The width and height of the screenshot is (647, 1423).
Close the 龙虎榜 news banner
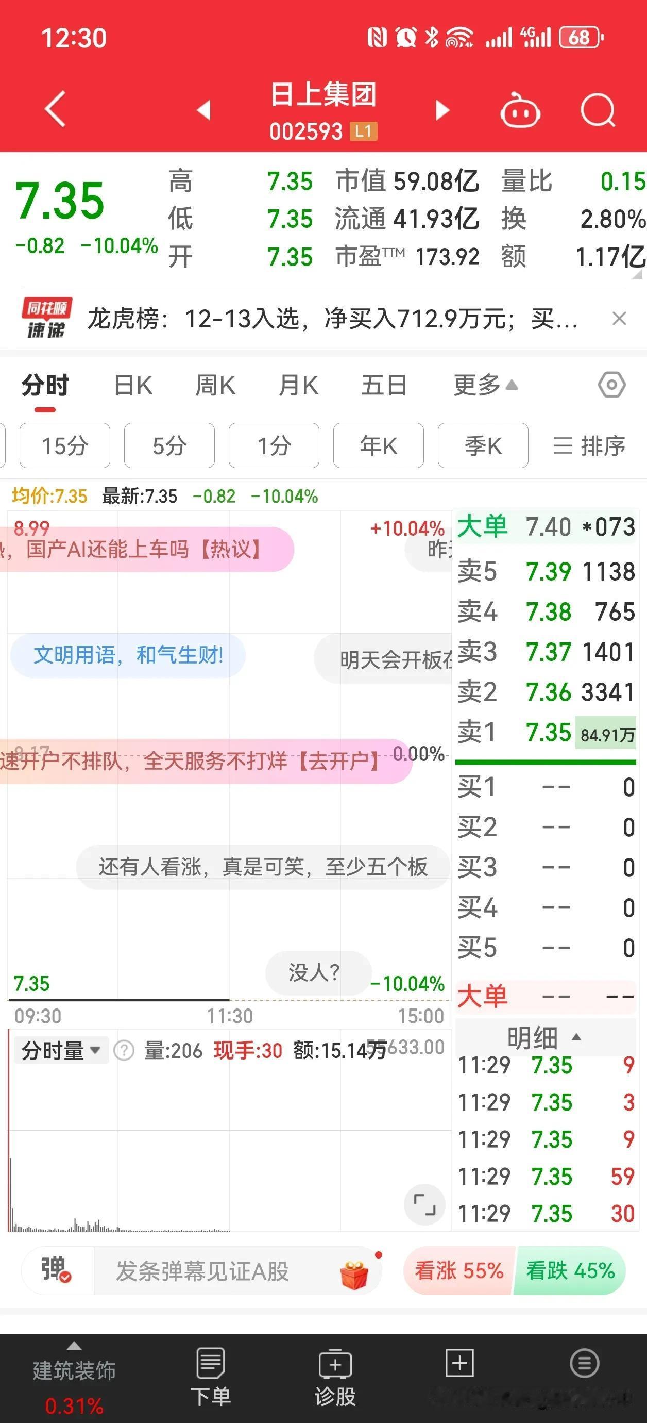click(619, 319)
